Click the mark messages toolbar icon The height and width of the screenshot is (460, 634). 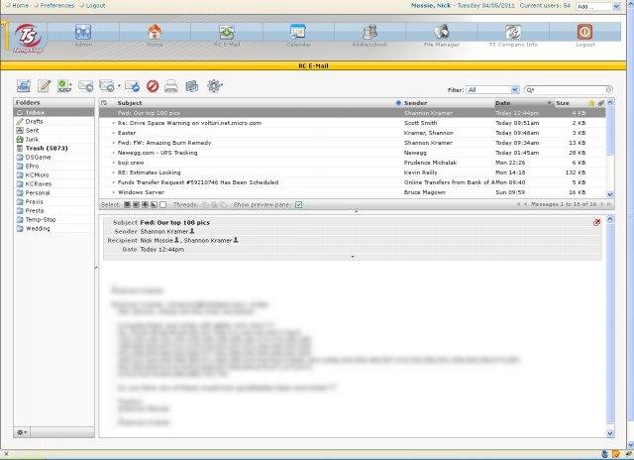tap(63, 86)
